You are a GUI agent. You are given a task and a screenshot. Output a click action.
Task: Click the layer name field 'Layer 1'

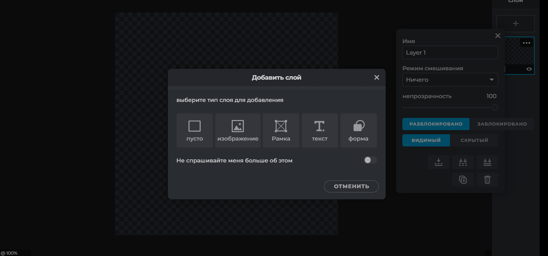pyautogui.click(x=450, y=53)
